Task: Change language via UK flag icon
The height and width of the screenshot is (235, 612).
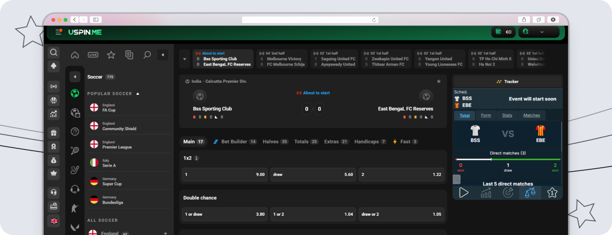Action: coord(54,221)
